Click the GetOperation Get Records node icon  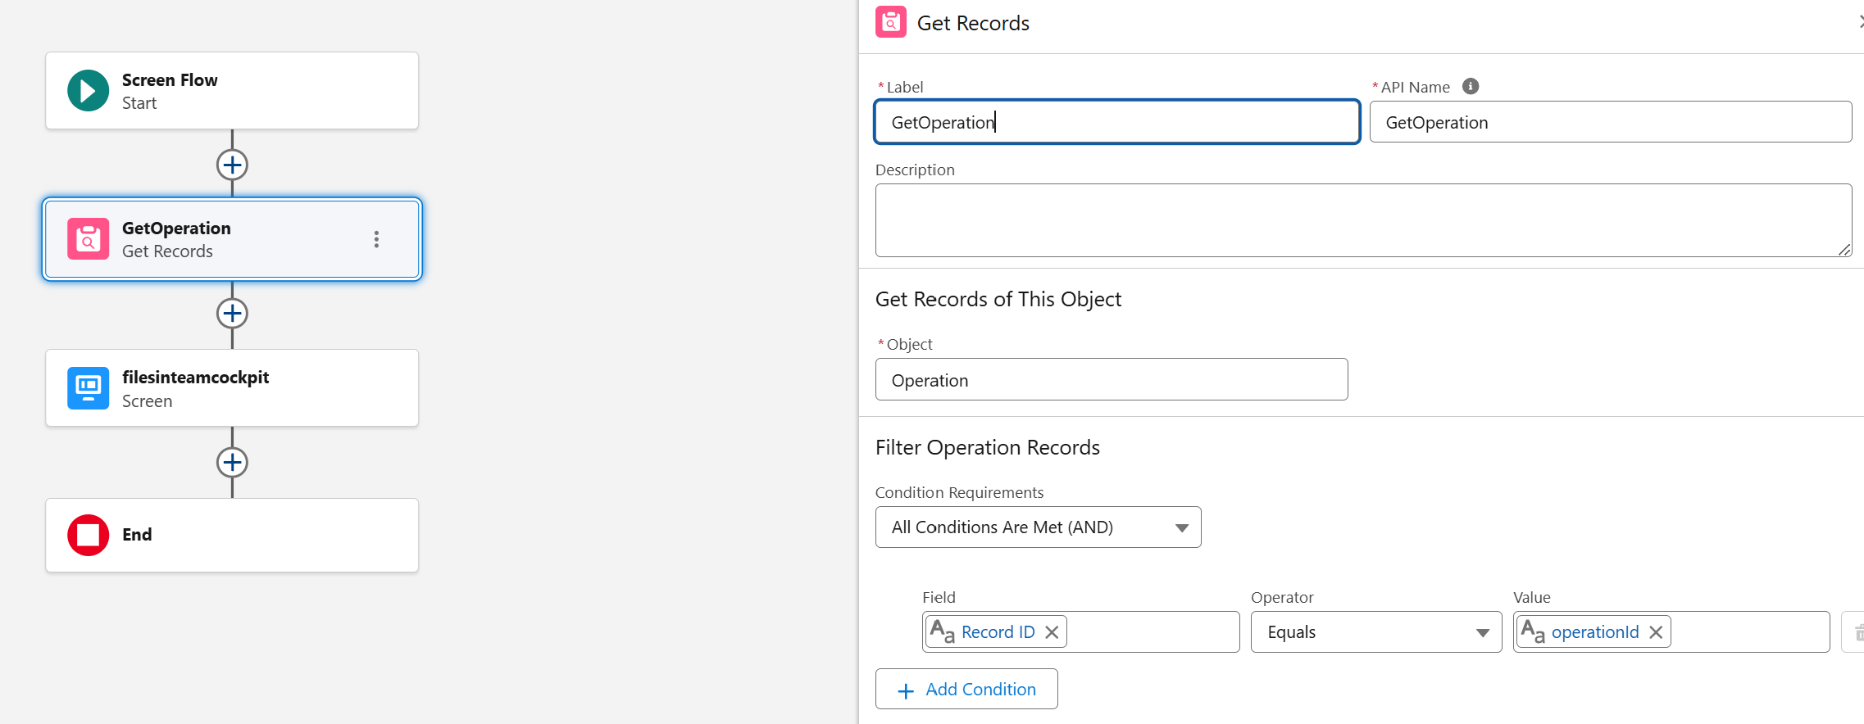88,239
